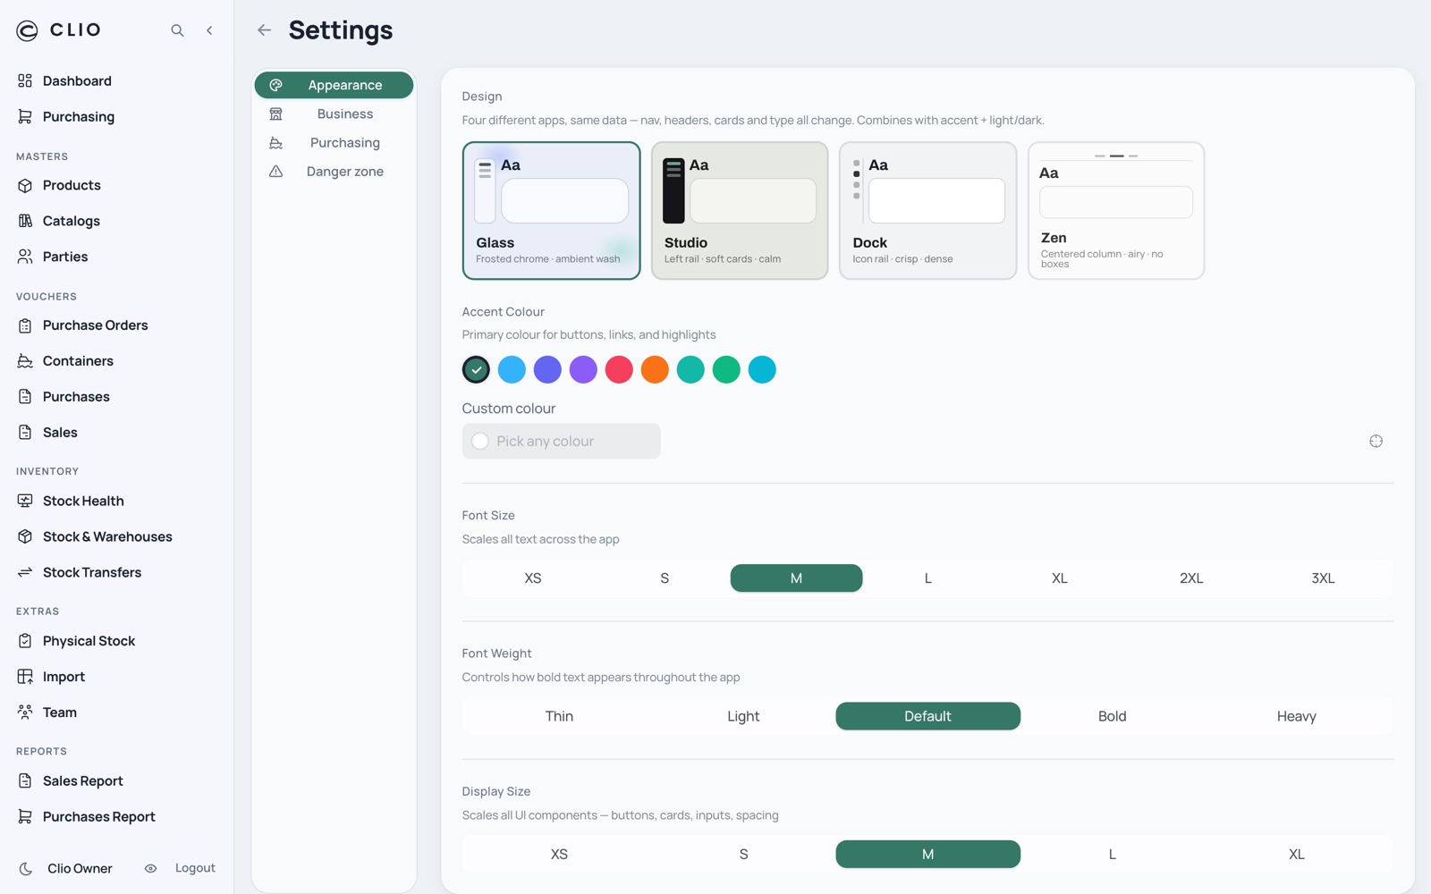Open the Business settings tab
The width and height of the screenshot is (1431, 894).
pyautogui.click(x=334, y=114)
